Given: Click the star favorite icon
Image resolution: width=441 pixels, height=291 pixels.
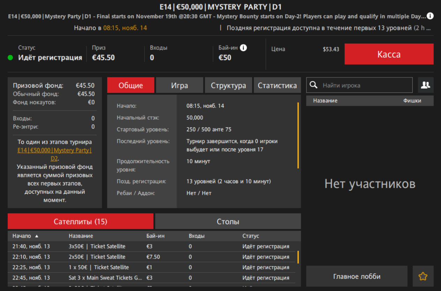Looking at the screenshot, I should point(423,276).
